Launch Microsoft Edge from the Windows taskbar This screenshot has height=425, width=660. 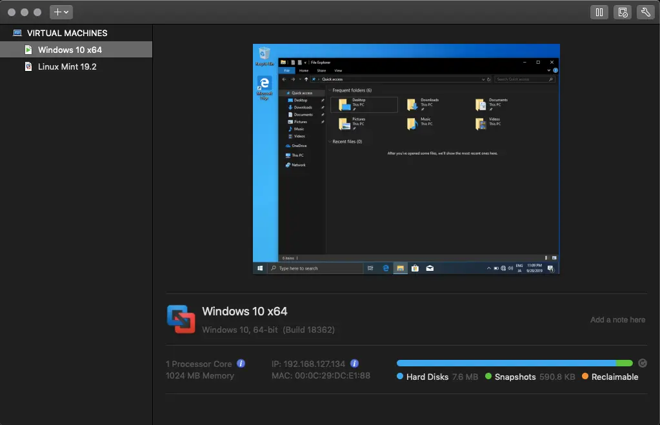386,268
